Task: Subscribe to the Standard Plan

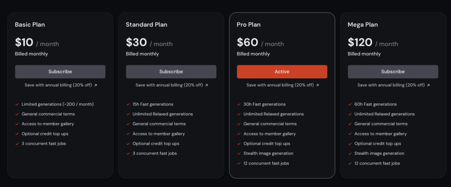Action: tap(171, 72)
